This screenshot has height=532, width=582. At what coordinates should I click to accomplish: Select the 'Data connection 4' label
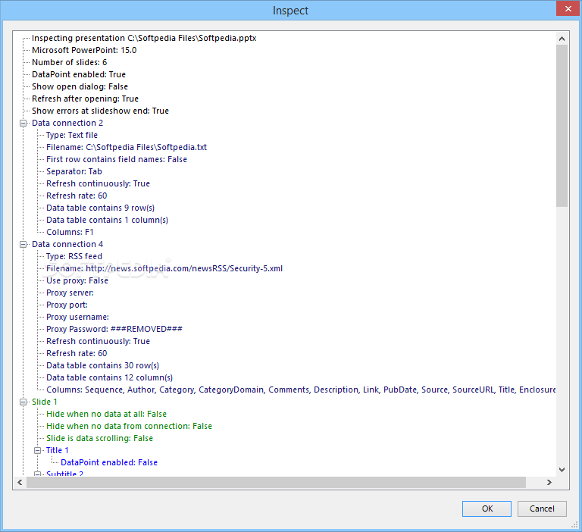click(67, 244)
